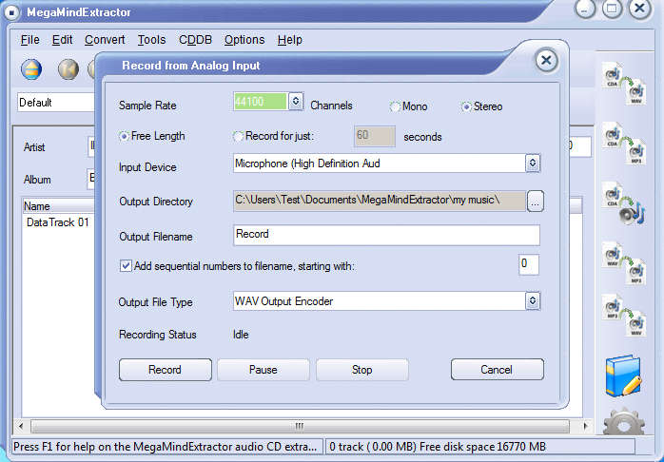Click the eject CD toolbar icon
The image size is (664, 462).
(31, 69)
